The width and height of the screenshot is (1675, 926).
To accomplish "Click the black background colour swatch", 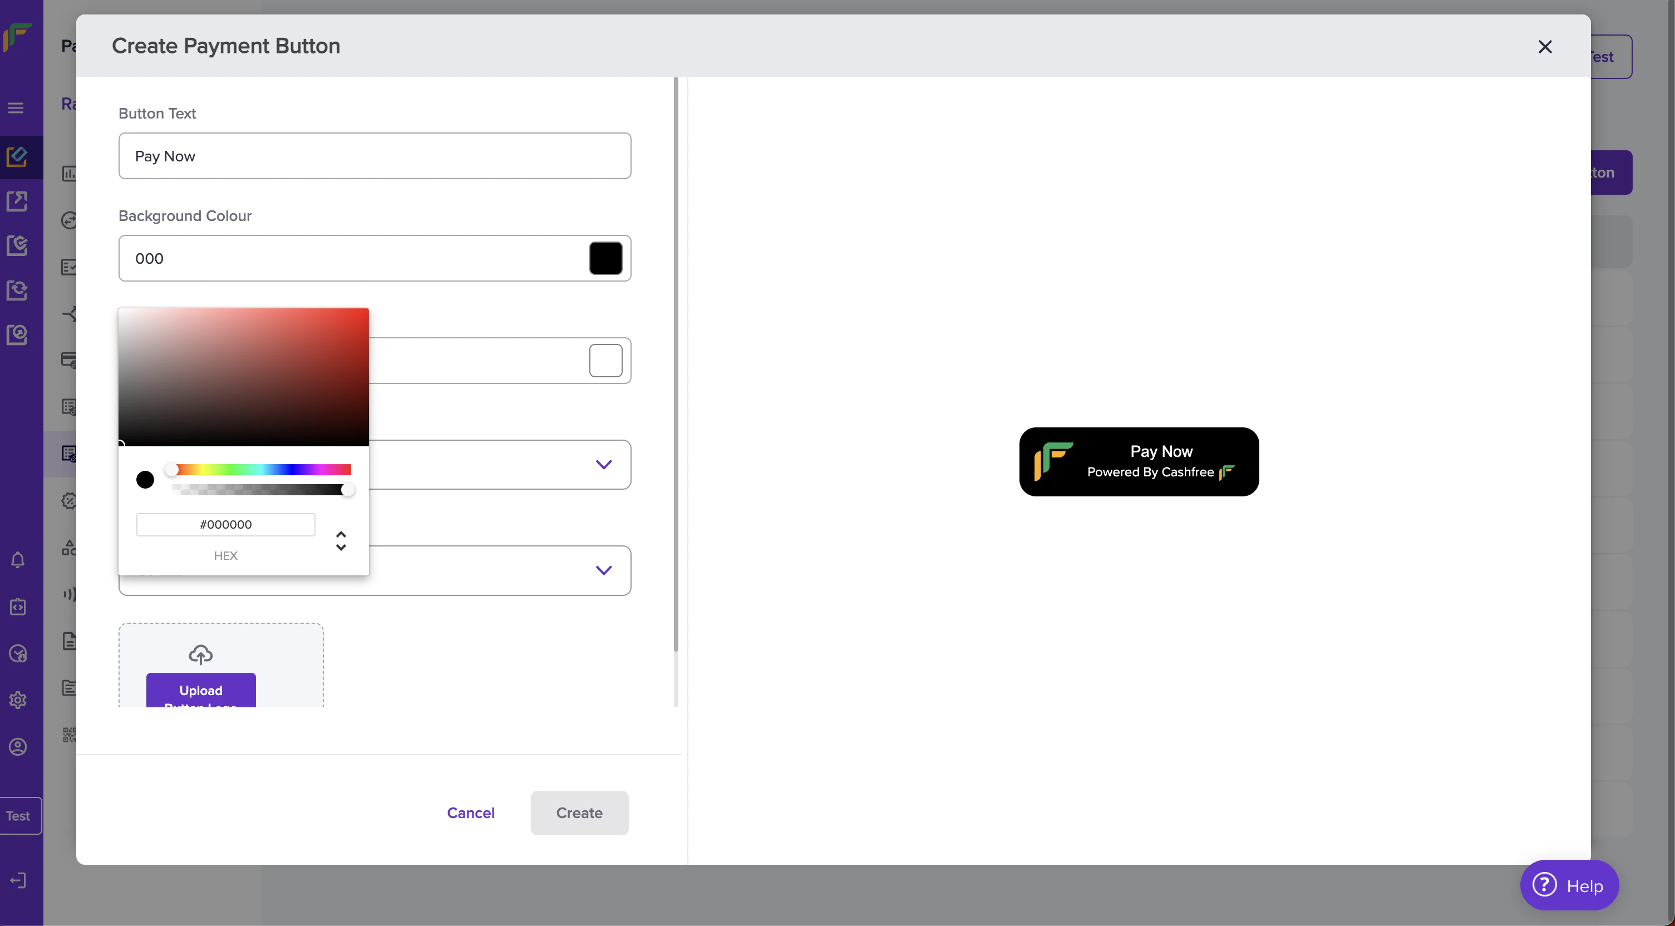I will [x=605, y=258].
